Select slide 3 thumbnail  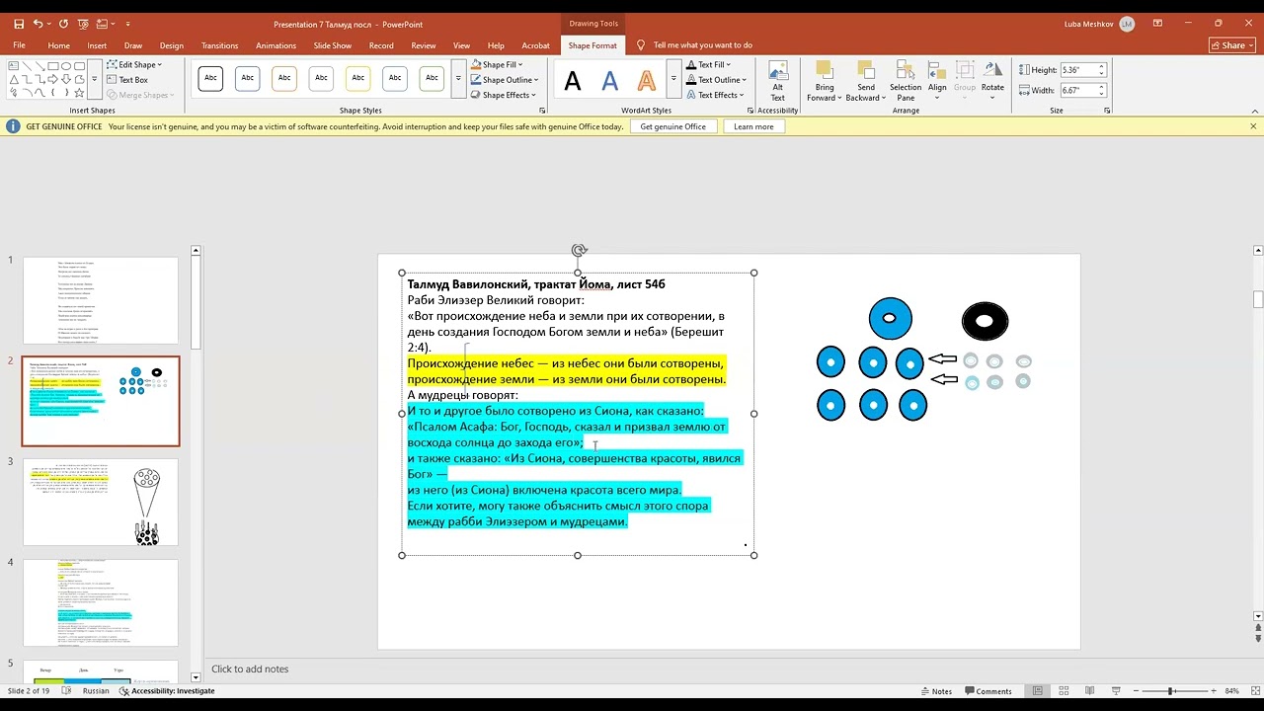tap(101, 502)
